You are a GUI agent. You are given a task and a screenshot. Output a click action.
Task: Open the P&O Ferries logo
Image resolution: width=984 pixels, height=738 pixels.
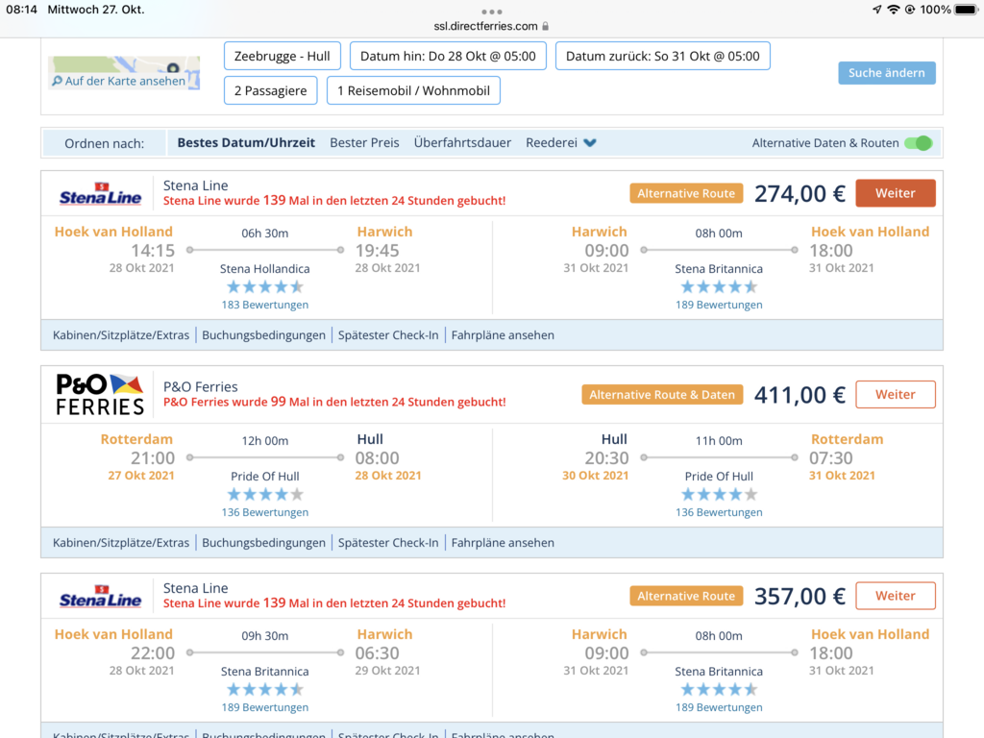pyautogui.click(x=100, y=394)
